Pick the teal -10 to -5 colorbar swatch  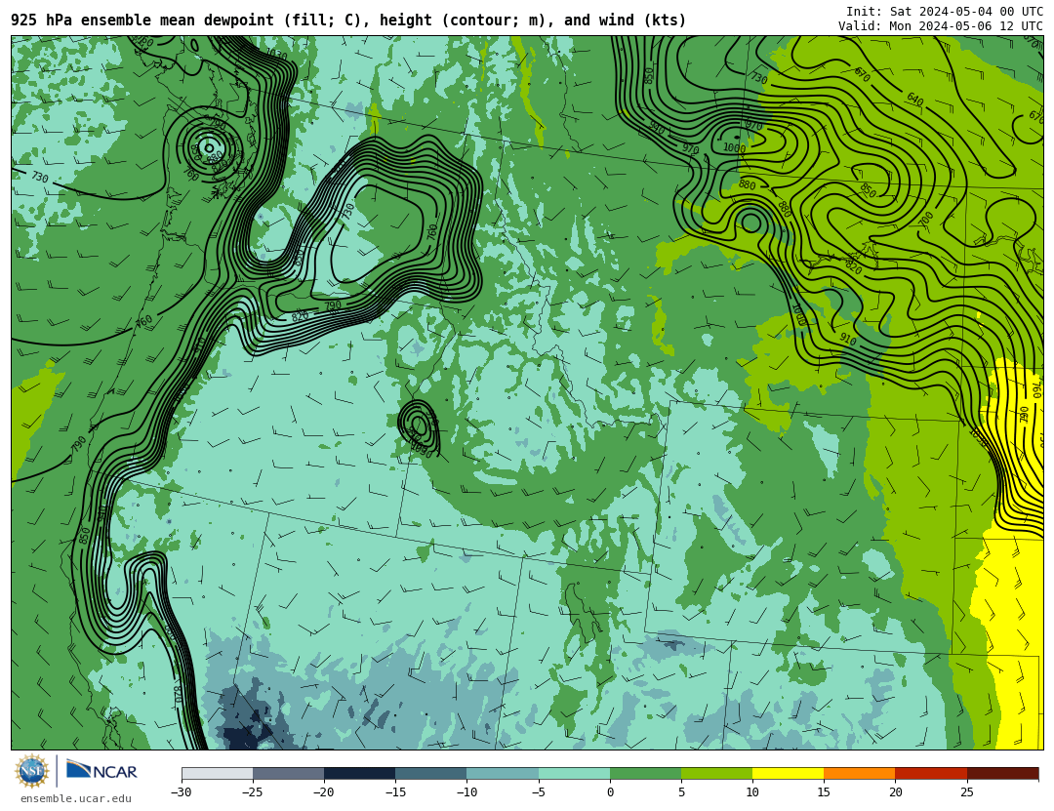[503, 773]
